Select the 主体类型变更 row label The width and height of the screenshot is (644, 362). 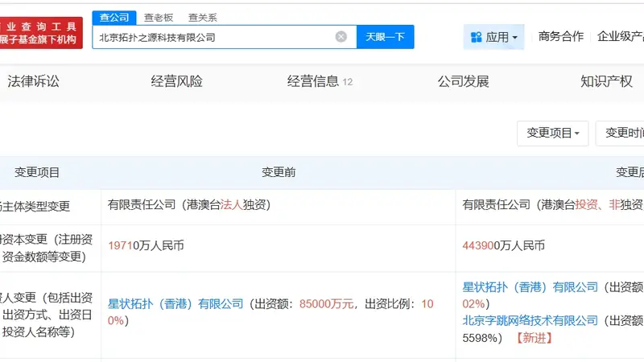[x=35, y=206]
